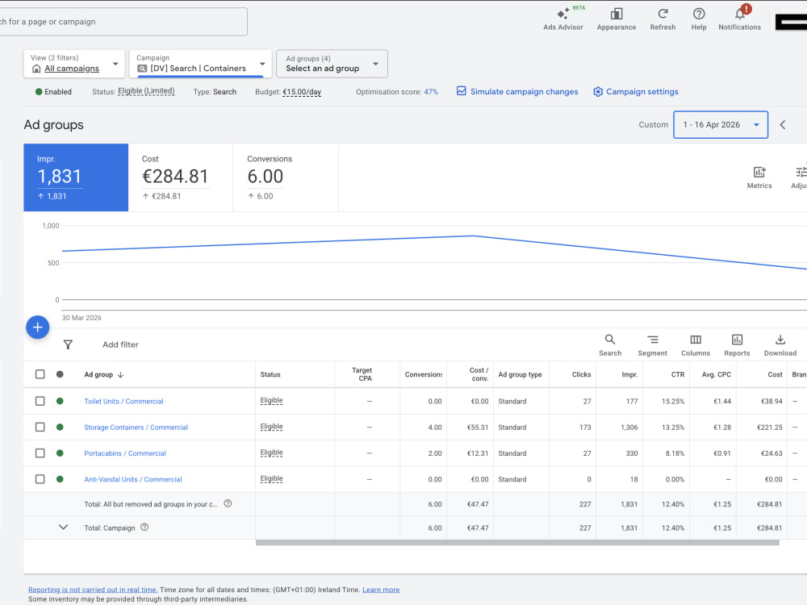807x605 pixels.
Task: Select the Conversions scorecard tab
Action: (286, 177)
